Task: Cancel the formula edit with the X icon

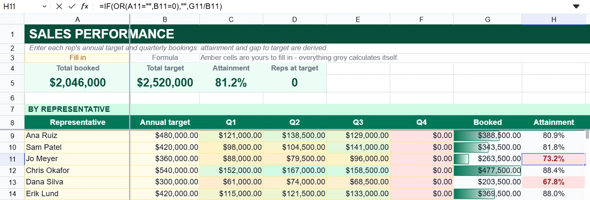Action: point(59,6)
